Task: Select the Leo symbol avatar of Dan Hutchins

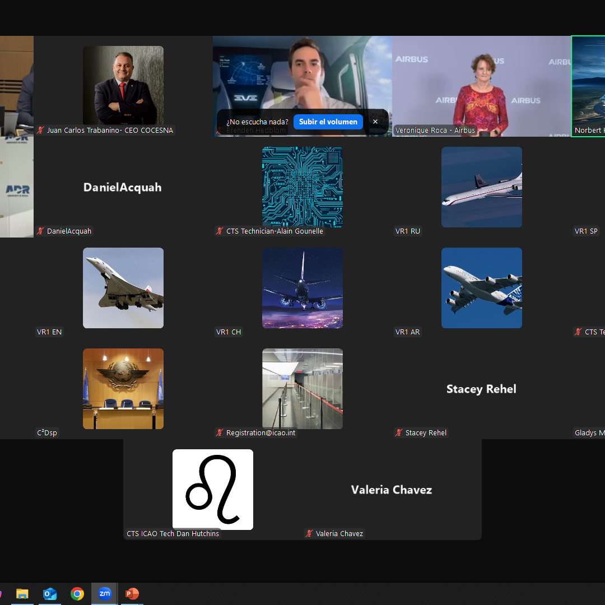Action: (213, 490)
